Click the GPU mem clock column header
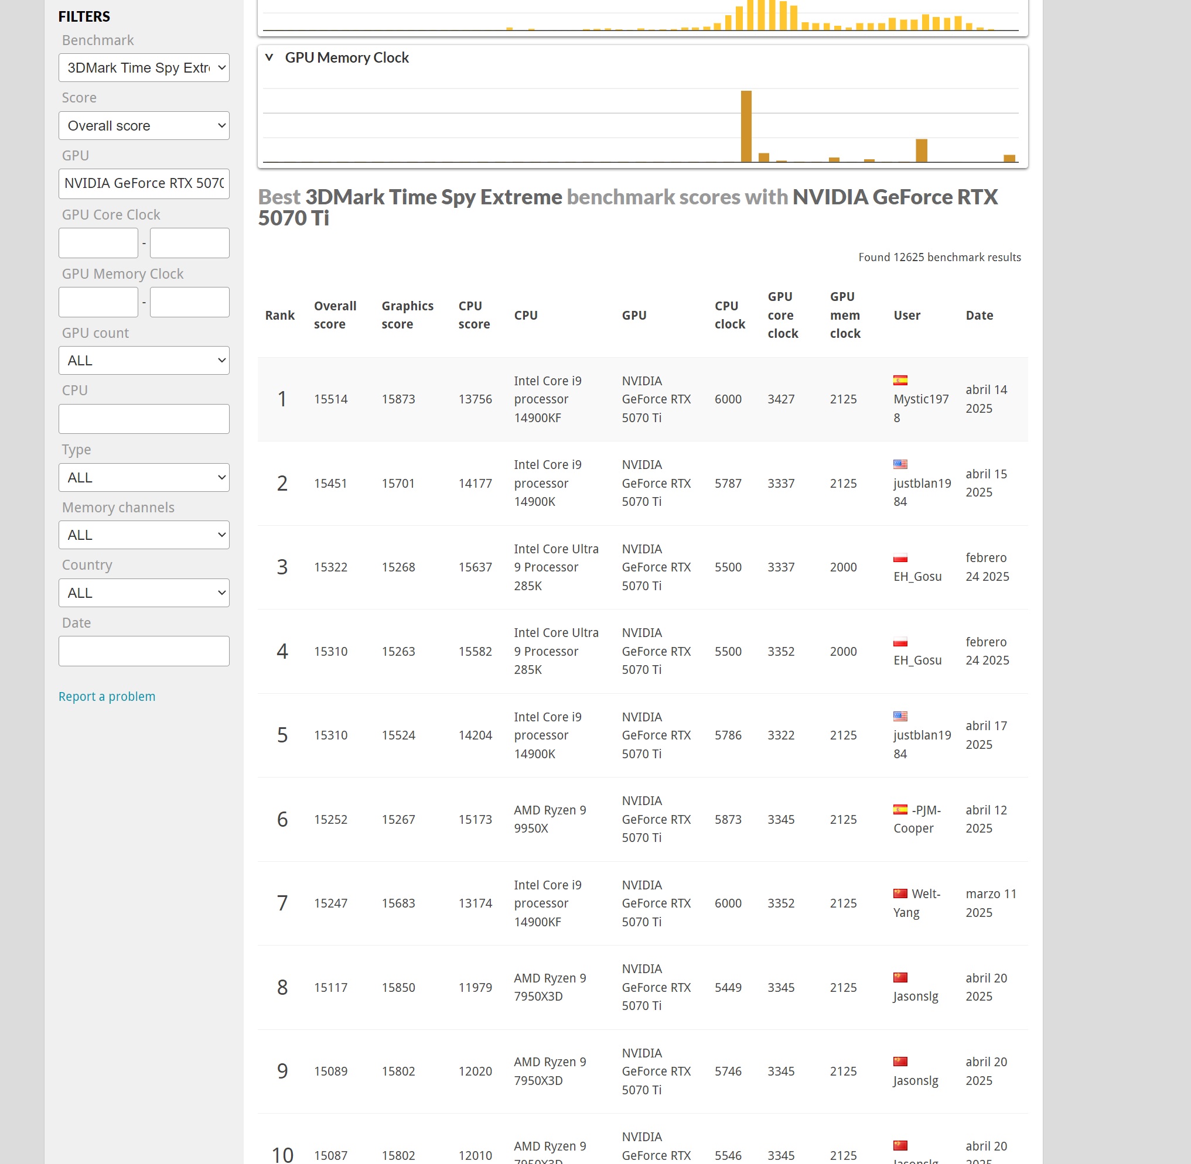The height and width of the screenshot is (1164, 1191). 845,315
